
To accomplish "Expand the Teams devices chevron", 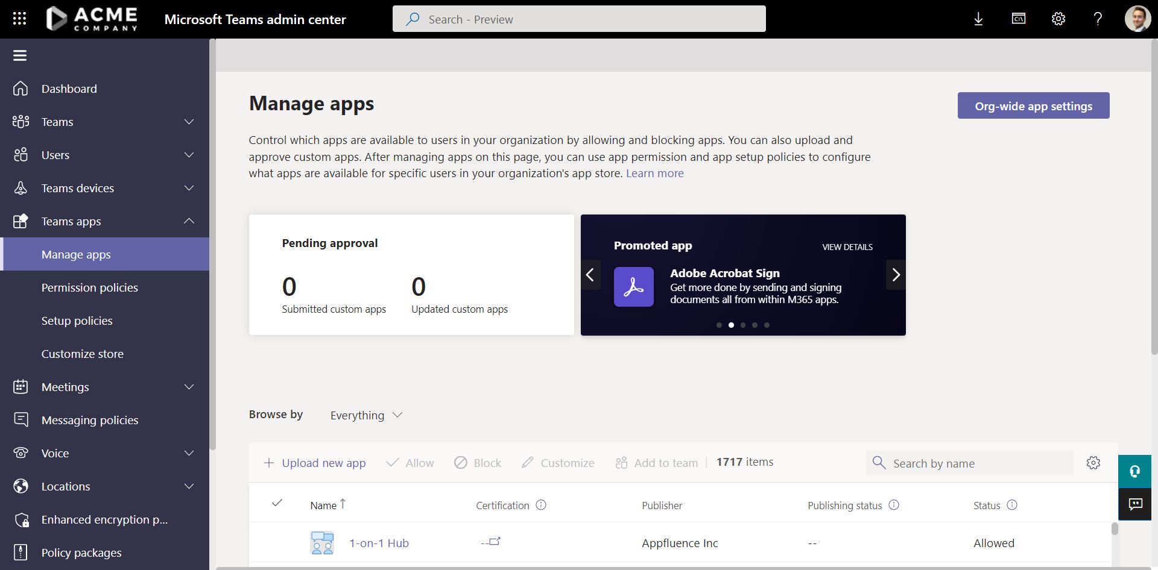I will coord(189,188).
